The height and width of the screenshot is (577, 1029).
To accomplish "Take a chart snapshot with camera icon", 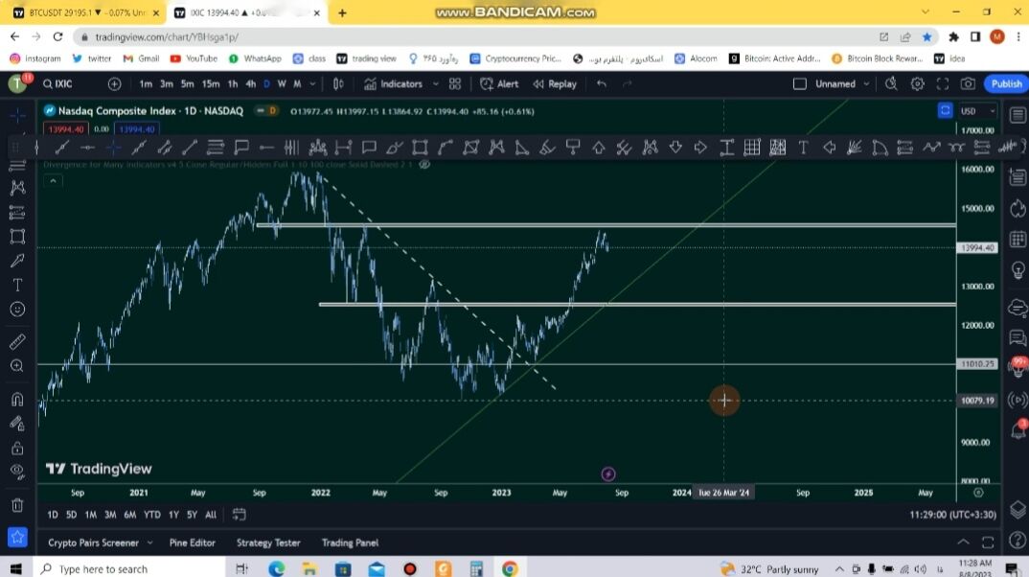I will [x=968, y=83].
